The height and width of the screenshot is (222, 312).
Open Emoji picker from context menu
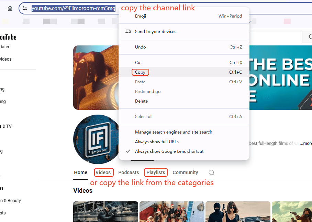click(141, 16)
